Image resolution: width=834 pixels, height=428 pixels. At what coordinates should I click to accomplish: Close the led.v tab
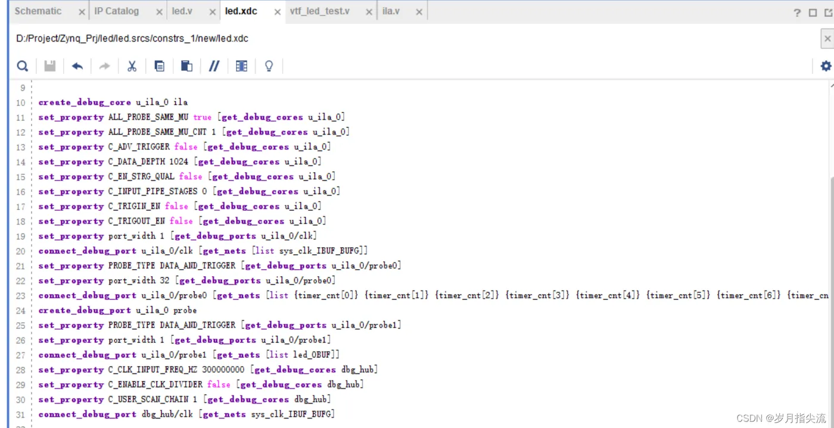213,13
